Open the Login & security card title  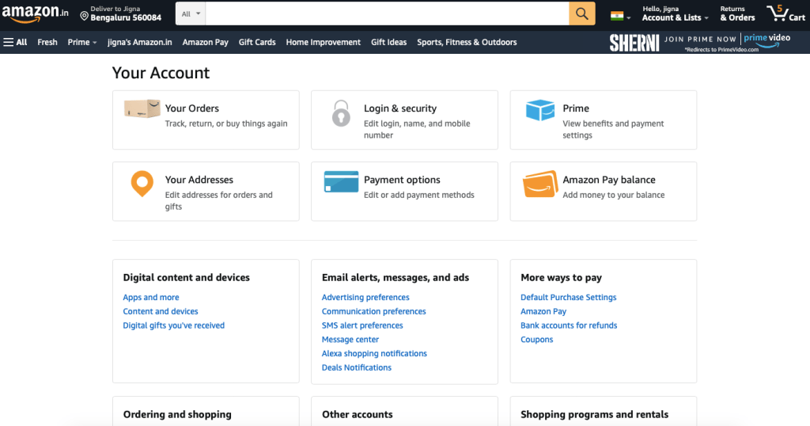click(x=399, y=108)
